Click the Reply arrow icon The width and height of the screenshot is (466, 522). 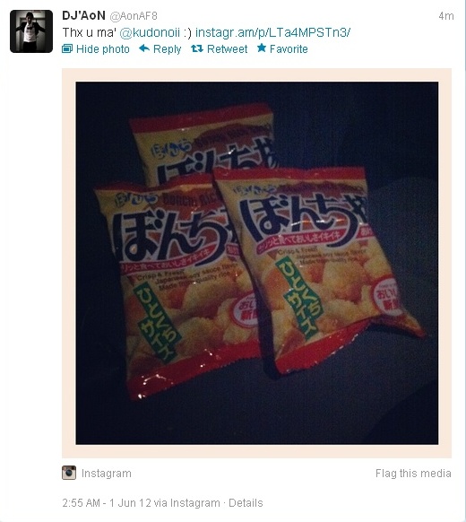(144, 48)
